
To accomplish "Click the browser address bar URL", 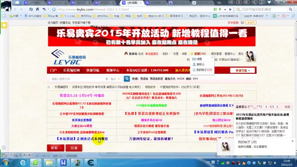I will (x=93, y=9).
